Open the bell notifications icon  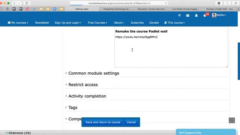pyautogui.click(x=196, y=15)
